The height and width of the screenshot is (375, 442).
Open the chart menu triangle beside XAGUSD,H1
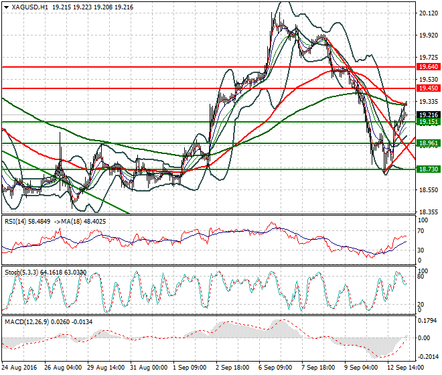(7, 7)
